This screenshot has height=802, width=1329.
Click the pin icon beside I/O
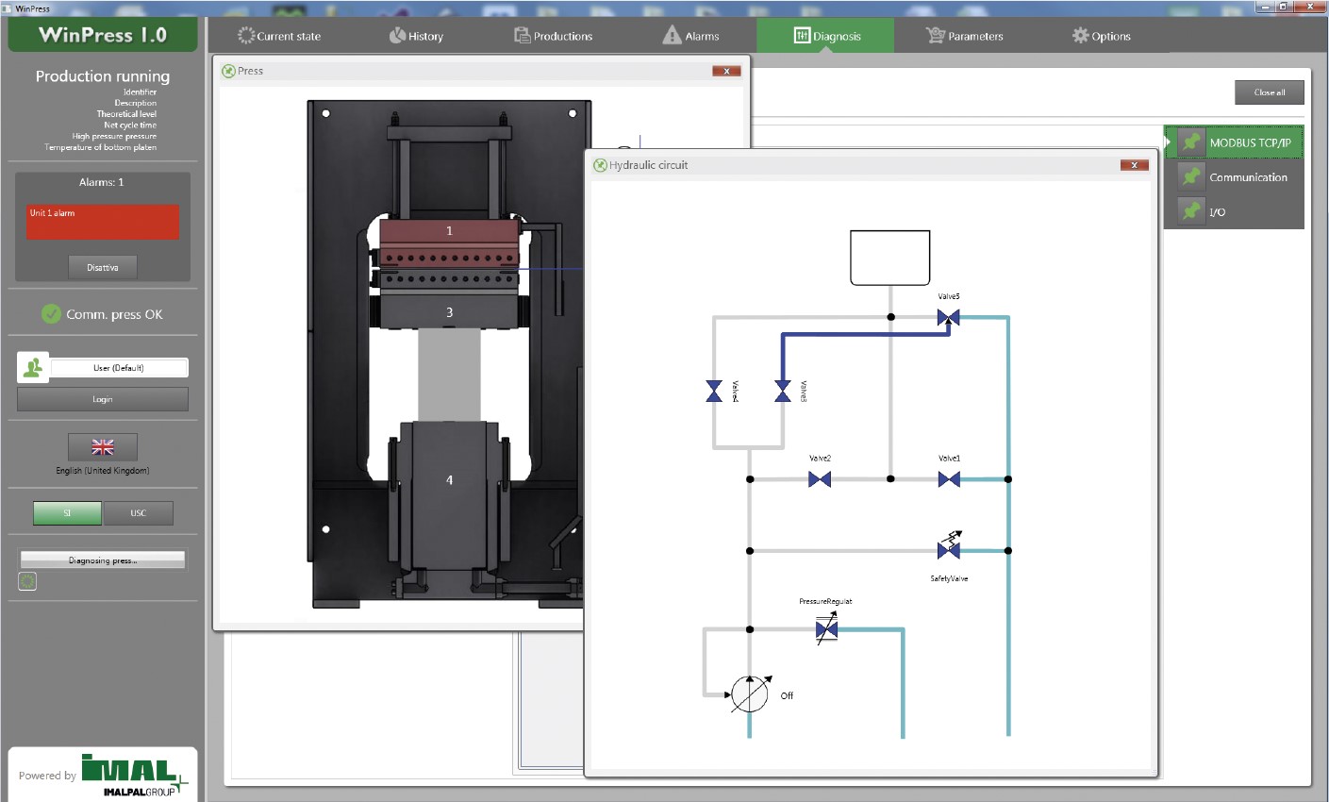[x=1191, y=211]
